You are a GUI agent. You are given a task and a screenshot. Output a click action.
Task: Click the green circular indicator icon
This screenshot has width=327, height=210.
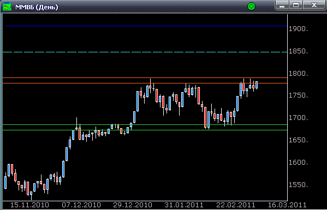[251, 7]
